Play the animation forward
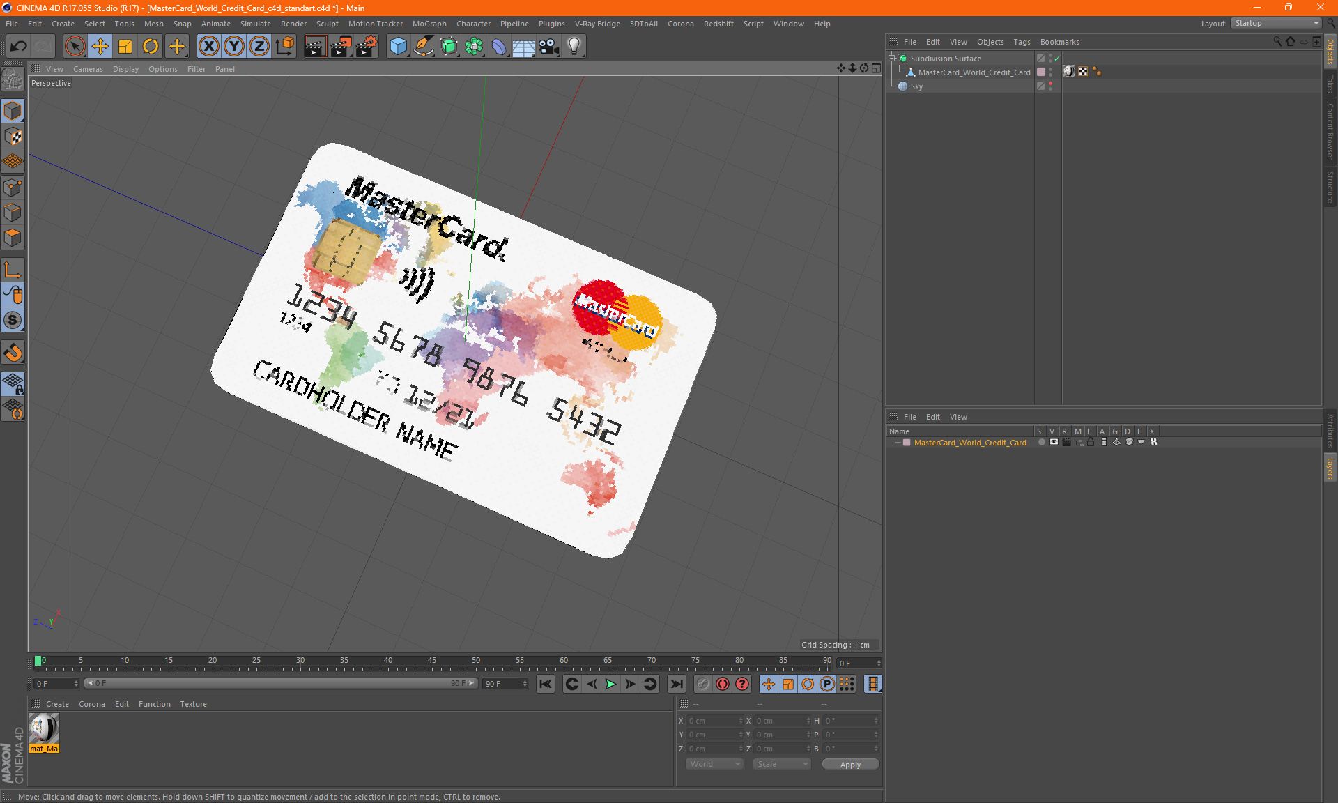Viewport: 1338px width, 803px height. pyautogui.click(x=610, y=684)
